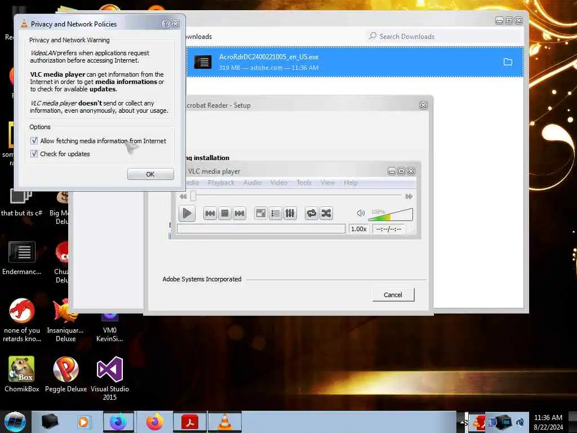Uncheck Check for updates option
Image resolution: width=577 pixels, height=433 pixels.
click(x=34, y=154)
